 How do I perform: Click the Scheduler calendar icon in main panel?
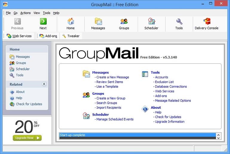pyautogui.click(x=86, y=116)
